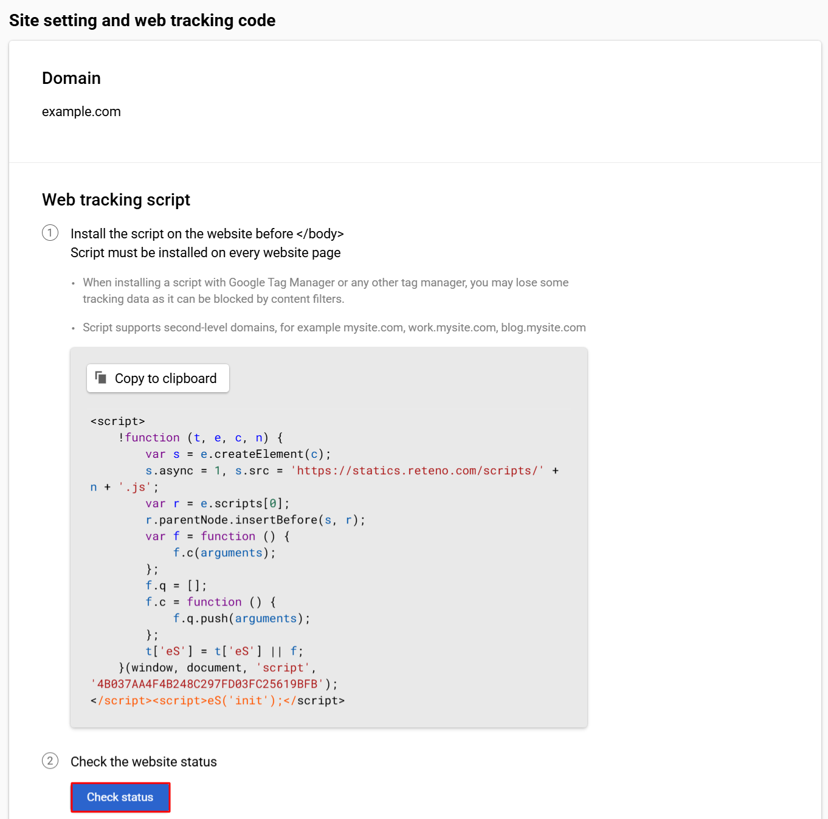Click the blue Check status button
This screenshot has height=819, width=828.
tap(120, 797)
